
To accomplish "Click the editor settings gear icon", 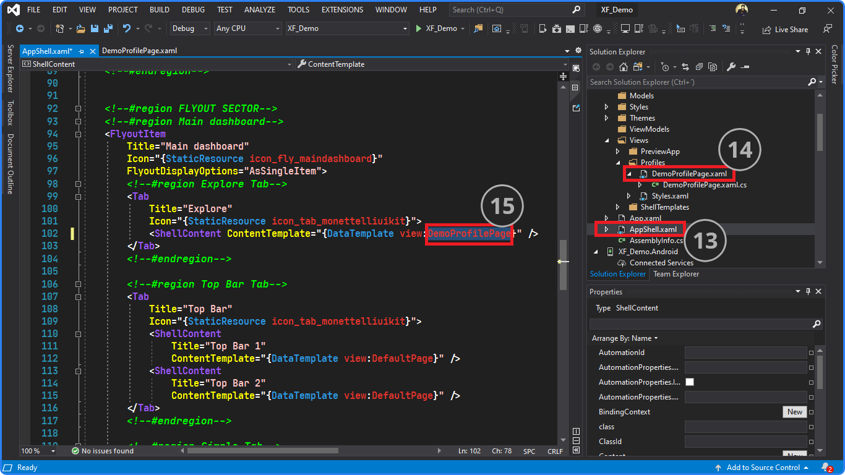I will point(578,51).
